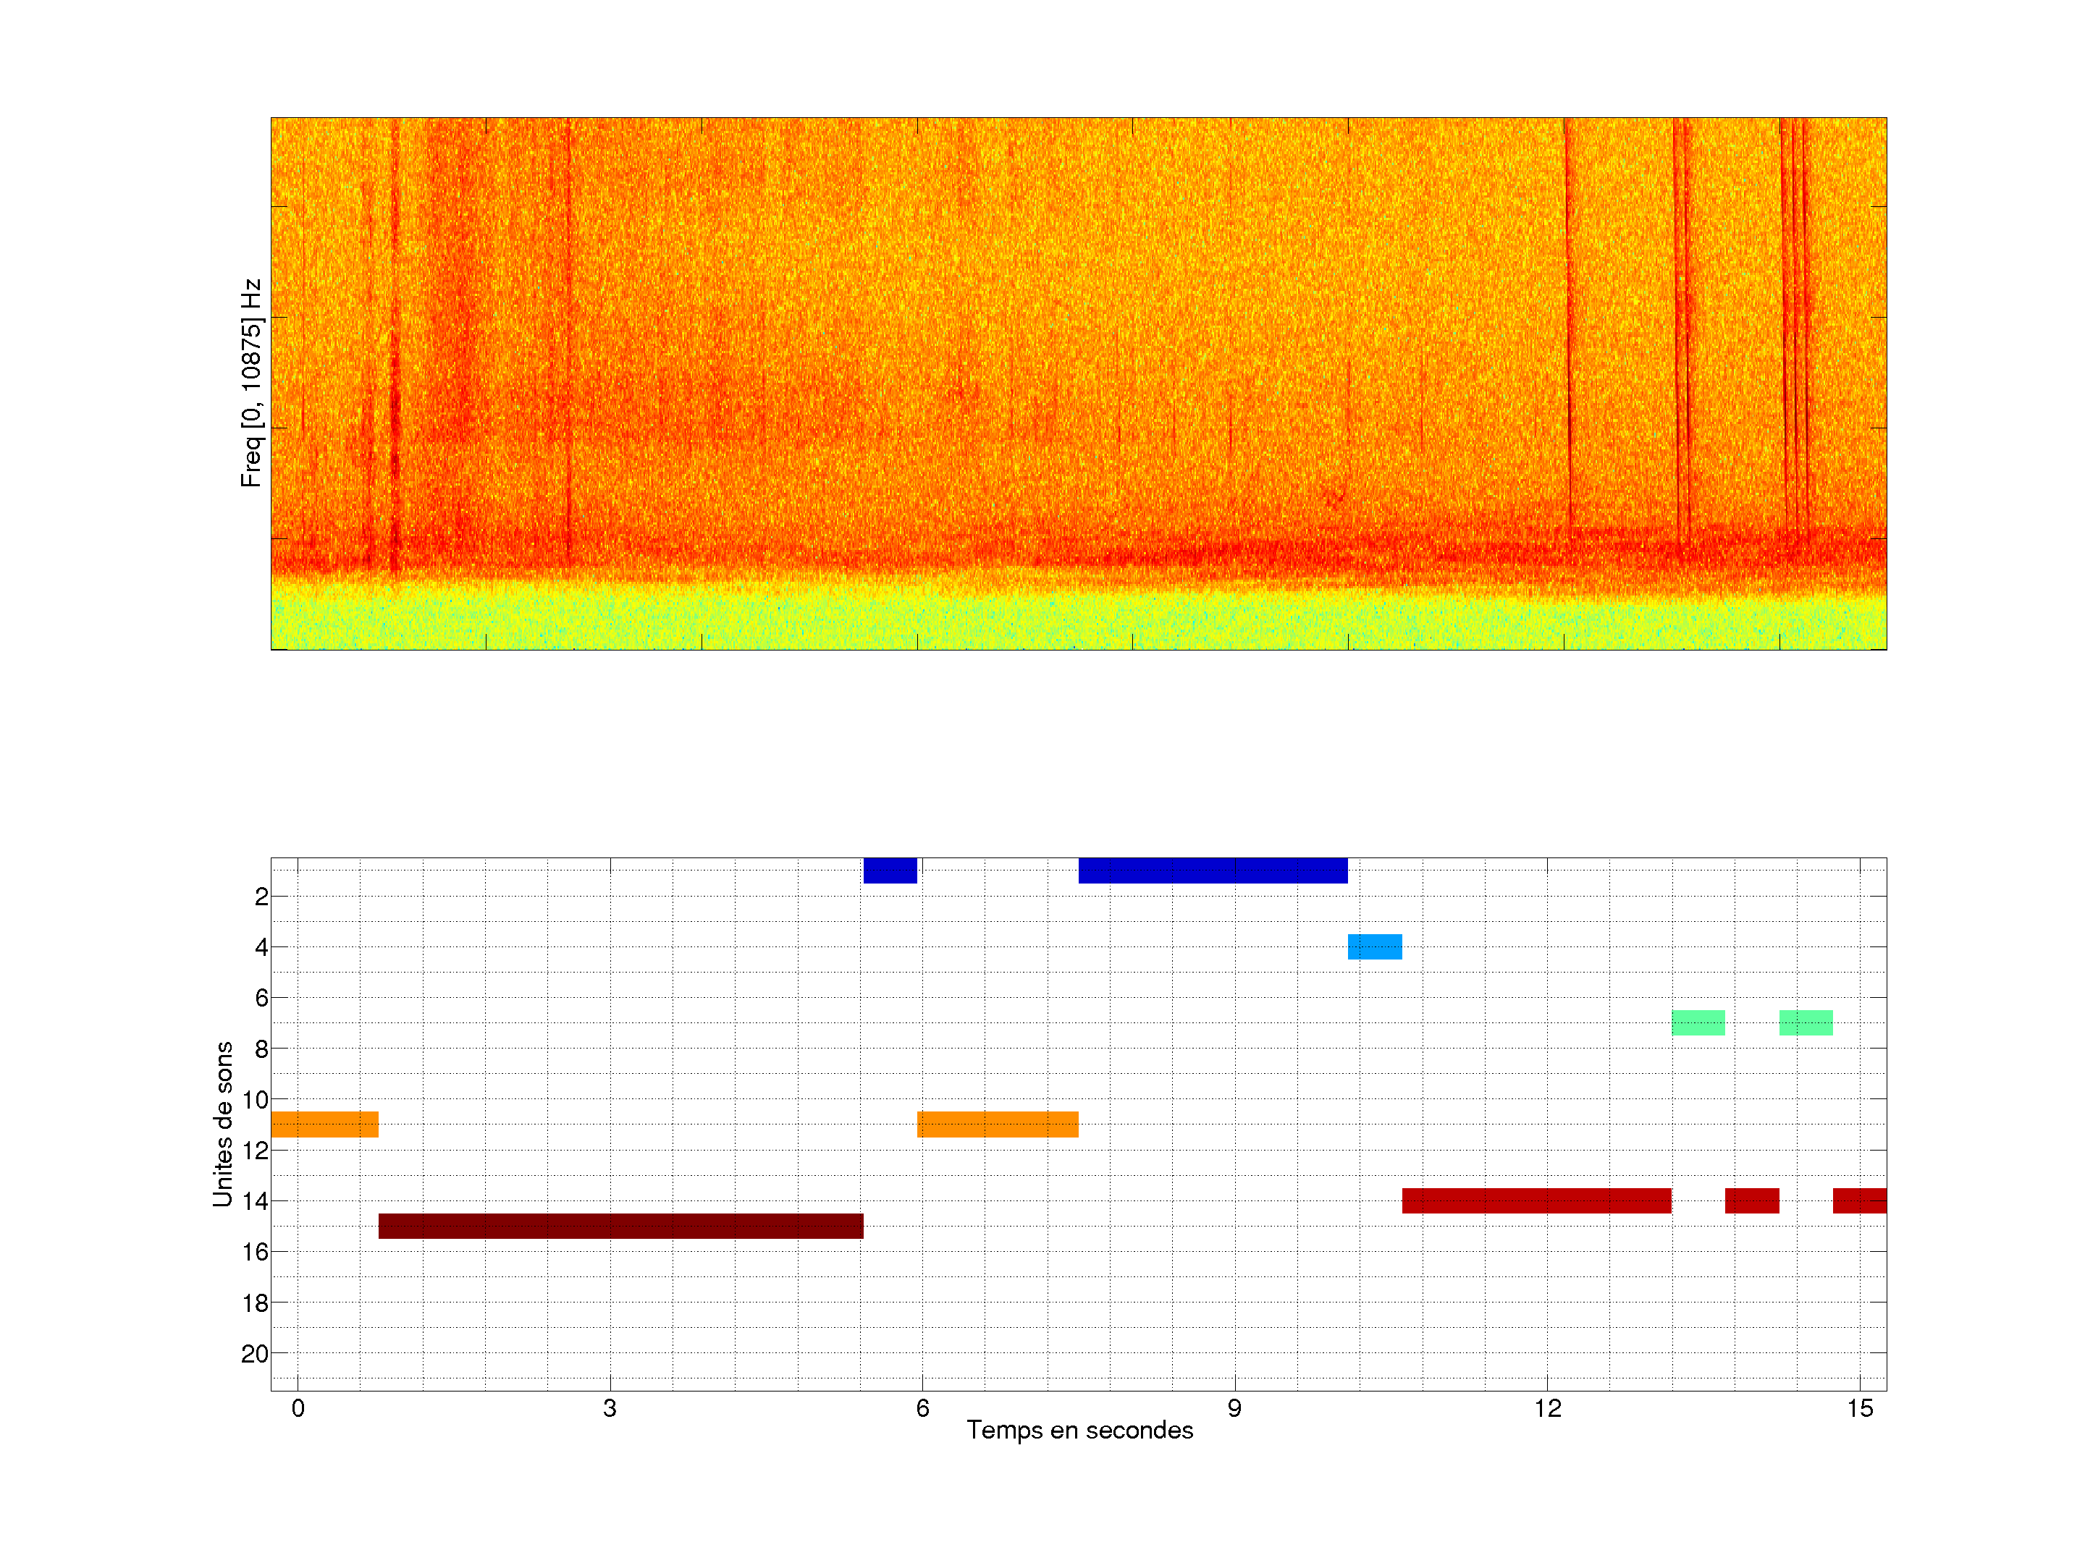Click the orange bar after 6 seconds
This screenshot has width=2085, height=1563.
click(998, 1124)
